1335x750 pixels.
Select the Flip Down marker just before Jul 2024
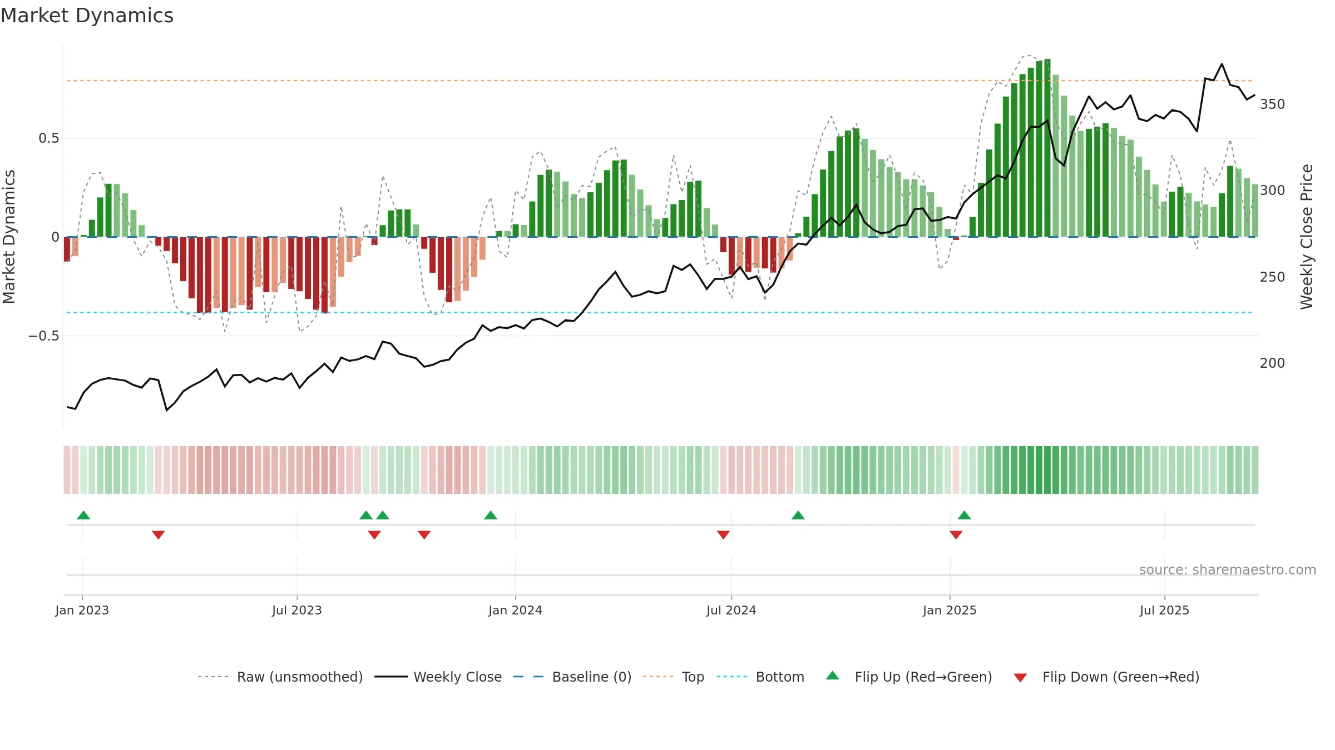pos(723,535)
